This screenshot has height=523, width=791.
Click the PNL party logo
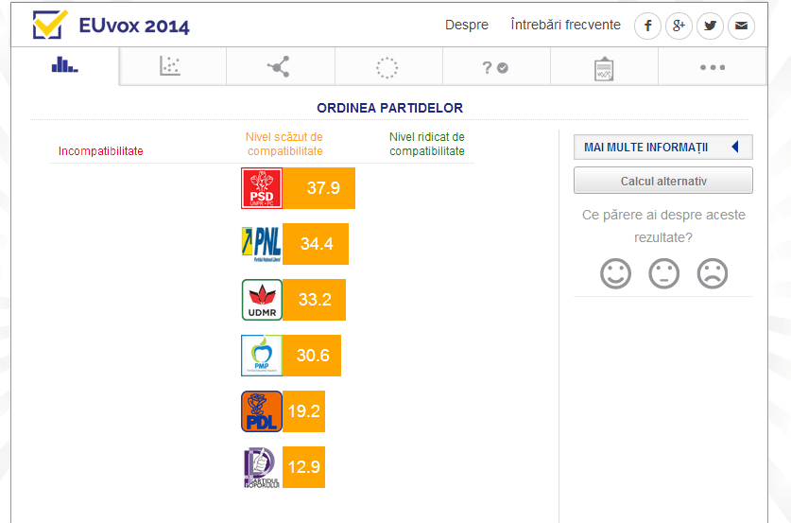coord(262,244)
